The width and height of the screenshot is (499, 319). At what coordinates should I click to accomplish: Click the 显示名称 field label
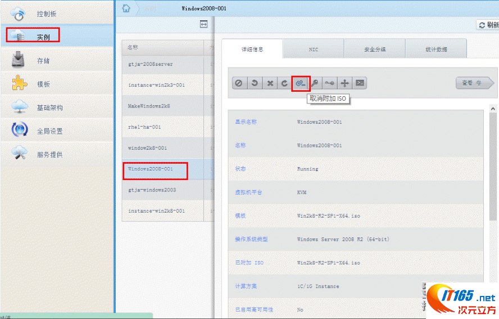(246, 122)
